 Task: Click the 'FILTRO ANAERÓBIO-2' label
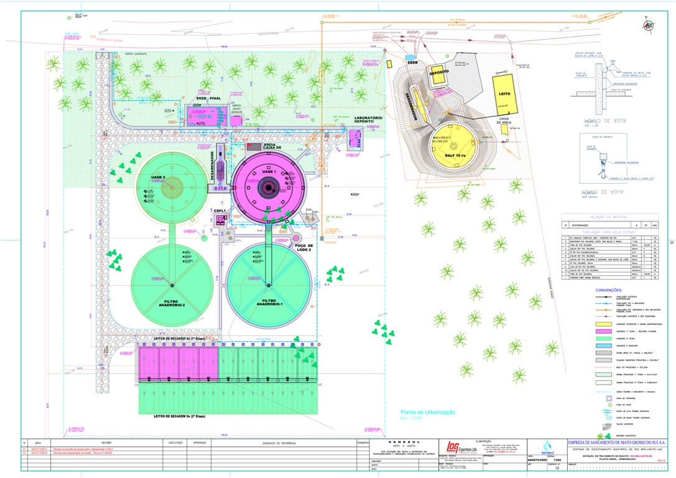point(172,304)
